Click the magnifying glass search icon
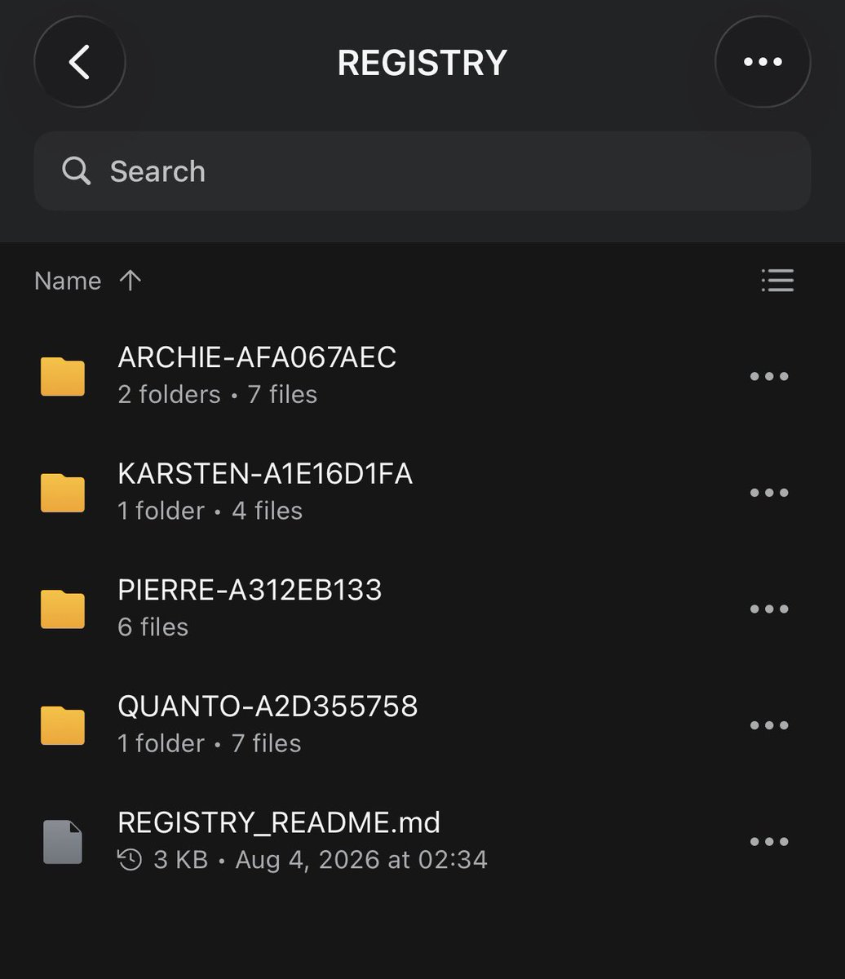This screenshot has height=979, width=845. coord(76,171)
